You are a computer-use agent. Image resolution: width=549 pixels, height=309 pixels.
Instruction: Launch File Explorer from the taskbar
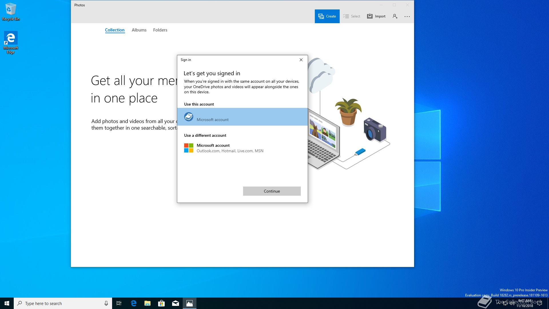click(x=148, y=303)
